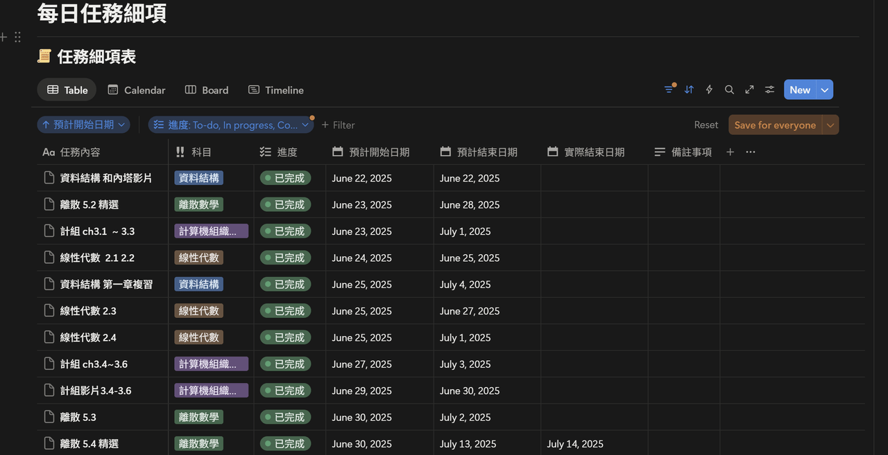Open 備註事項 column header menu
The width and height of the screenshot is (888, 455).
(x=683, y=152)
